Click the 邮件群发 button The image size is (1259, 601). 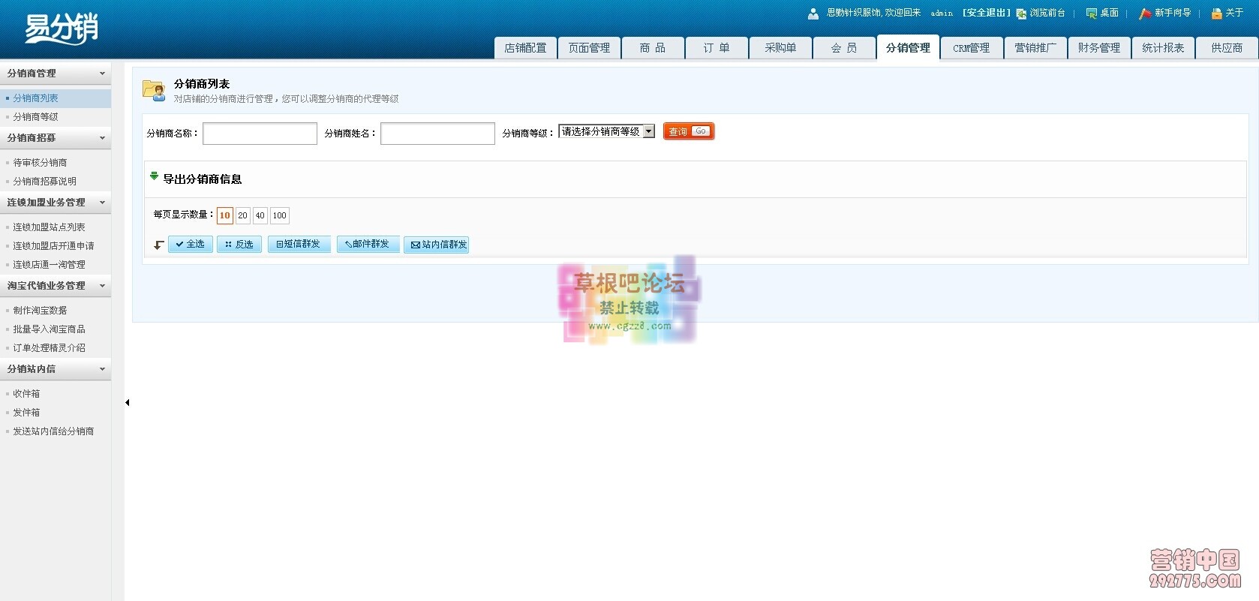368,245
